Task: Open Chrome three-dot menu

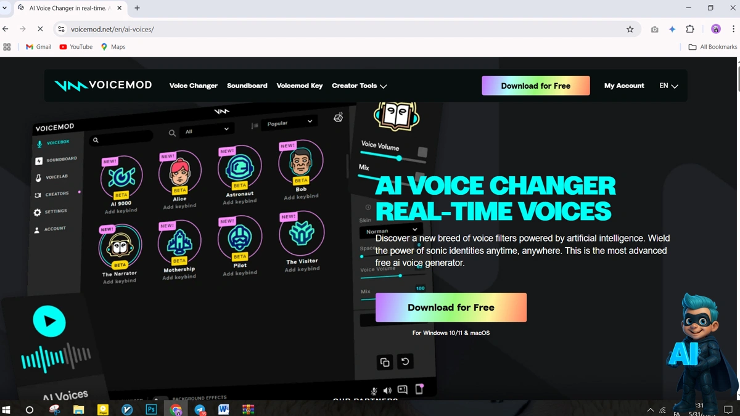Action: [x=733, y=29]
